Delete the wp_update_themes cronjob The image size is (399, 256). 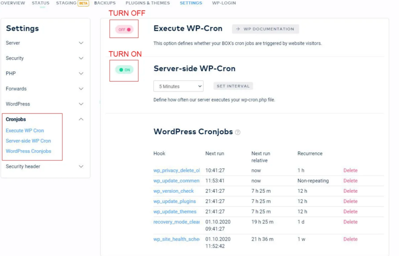point(350,212)
